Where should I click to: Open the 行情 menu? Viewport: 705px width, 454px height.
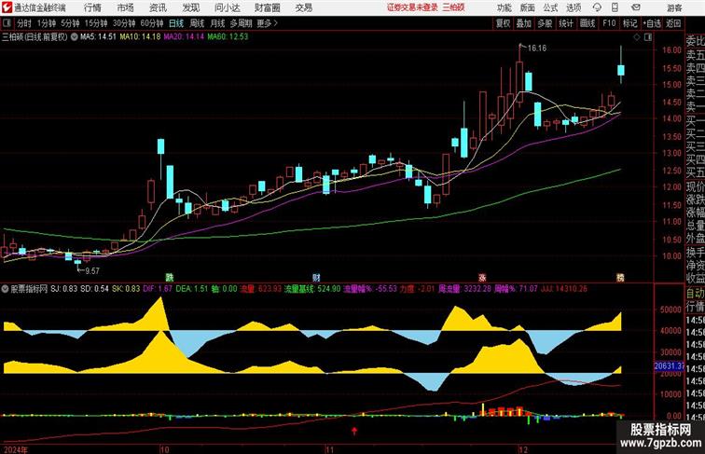pos(92,7)
